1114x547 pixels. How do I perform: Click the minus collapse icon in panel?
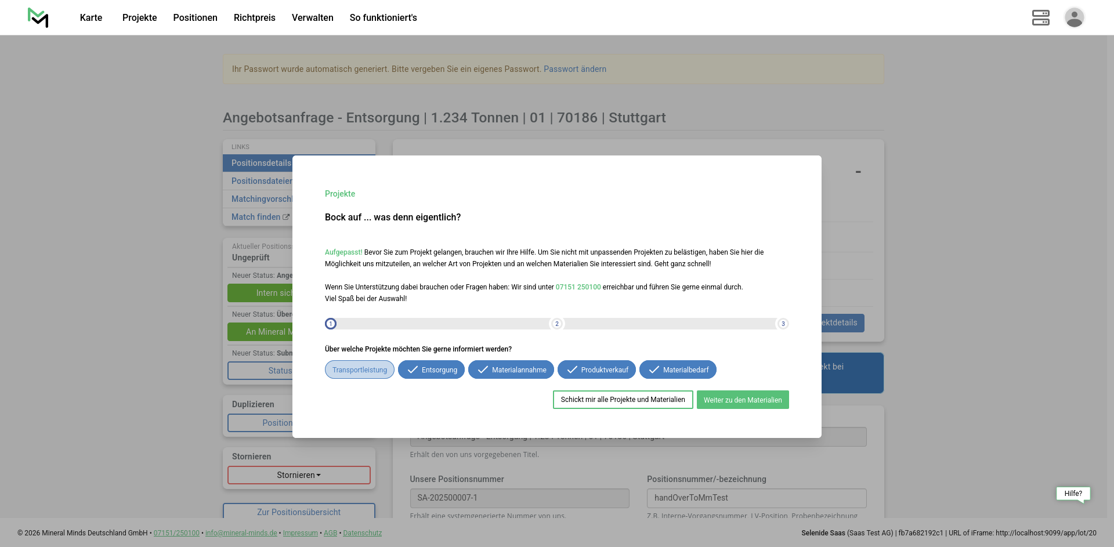858,172
